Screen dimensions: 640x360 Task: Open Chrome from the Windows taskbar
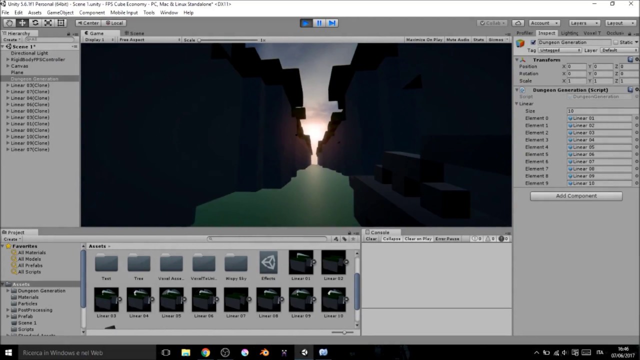205,352
